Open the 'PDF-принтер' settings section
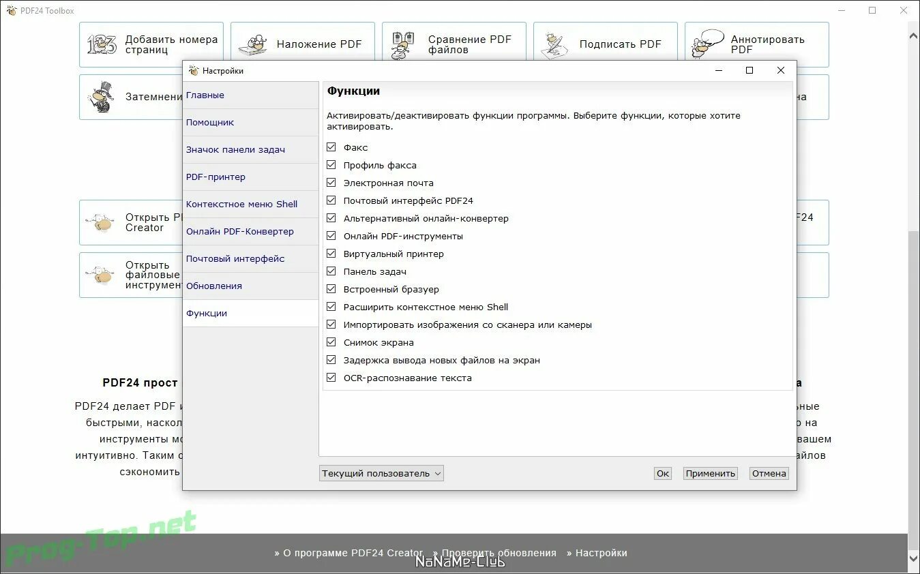920x574 pixels. coord(250,177)
